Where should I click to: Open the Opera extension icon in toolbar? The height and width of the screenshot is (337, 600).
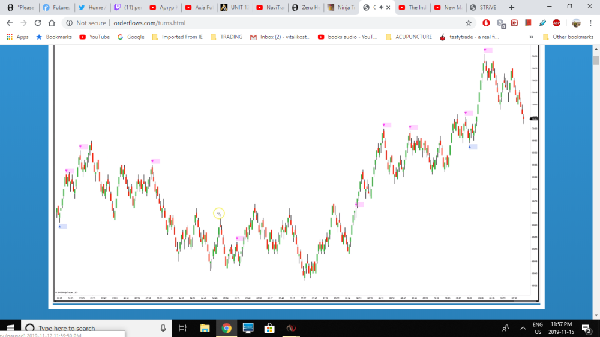(486, 23)
